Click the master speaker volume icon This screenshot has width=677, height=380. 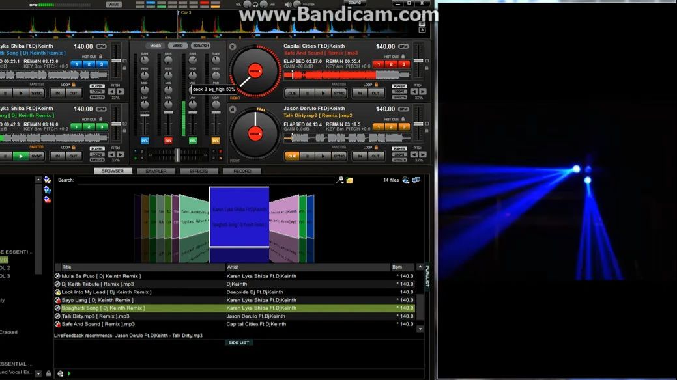[x=288, y=5]
